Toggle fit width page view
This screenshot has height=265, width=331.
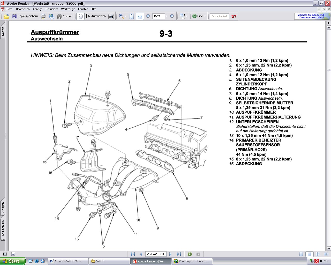(140, 16)
